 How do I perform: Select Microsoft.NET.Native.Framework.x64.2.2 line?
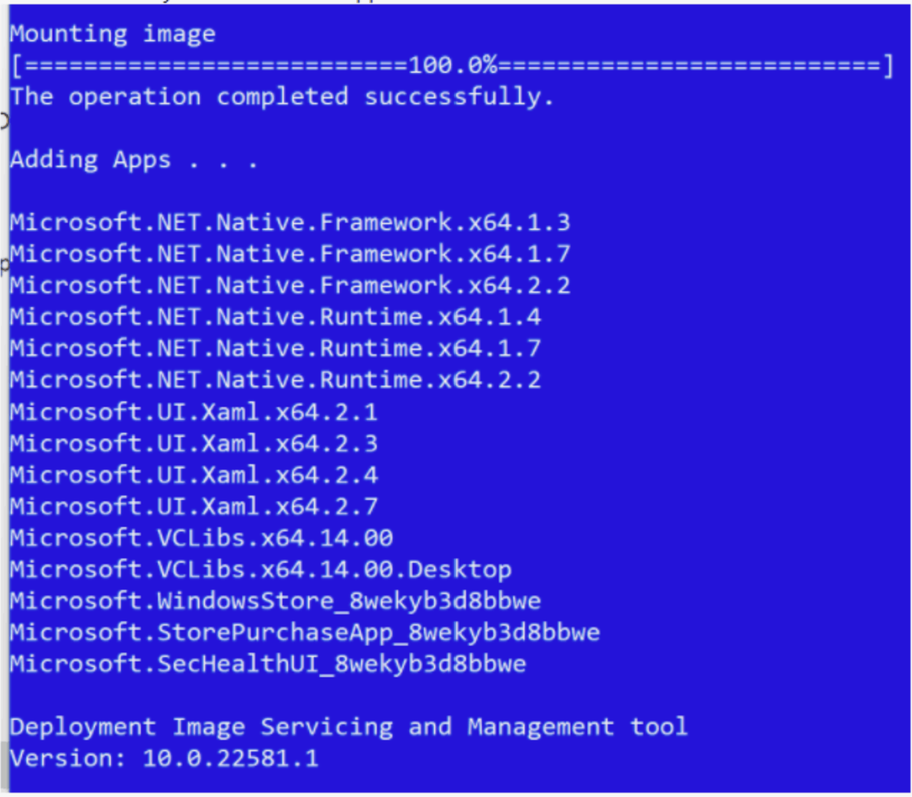(x=290, y=285)
